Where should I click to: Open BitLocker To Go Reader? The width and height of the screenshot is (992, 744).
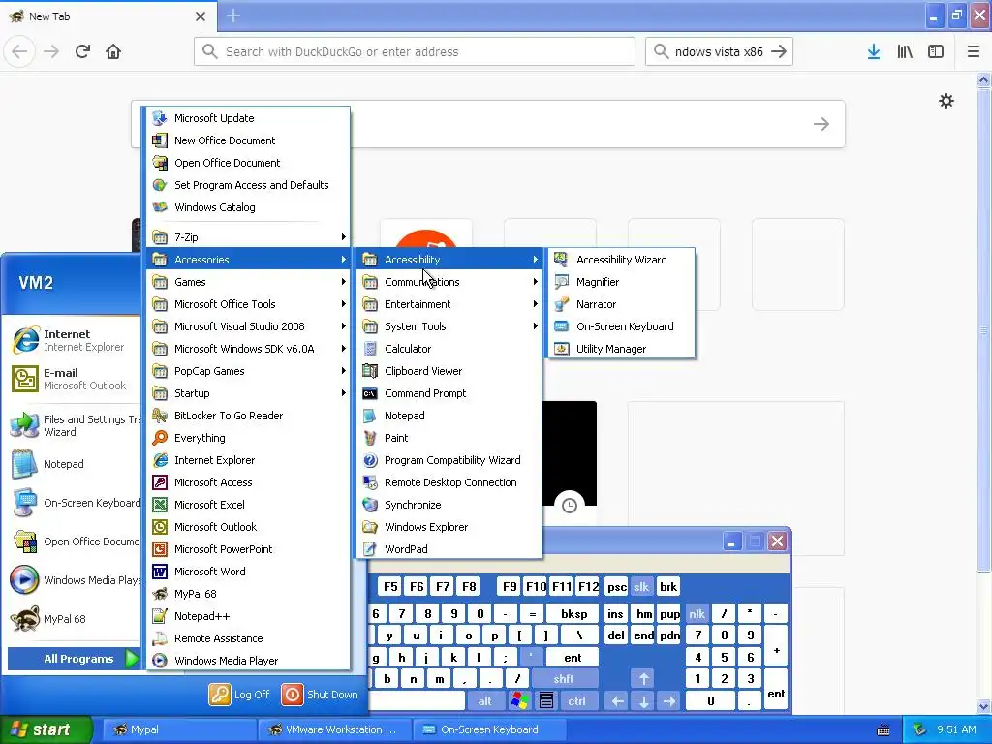pyautogui.click(x=248, y=416)
